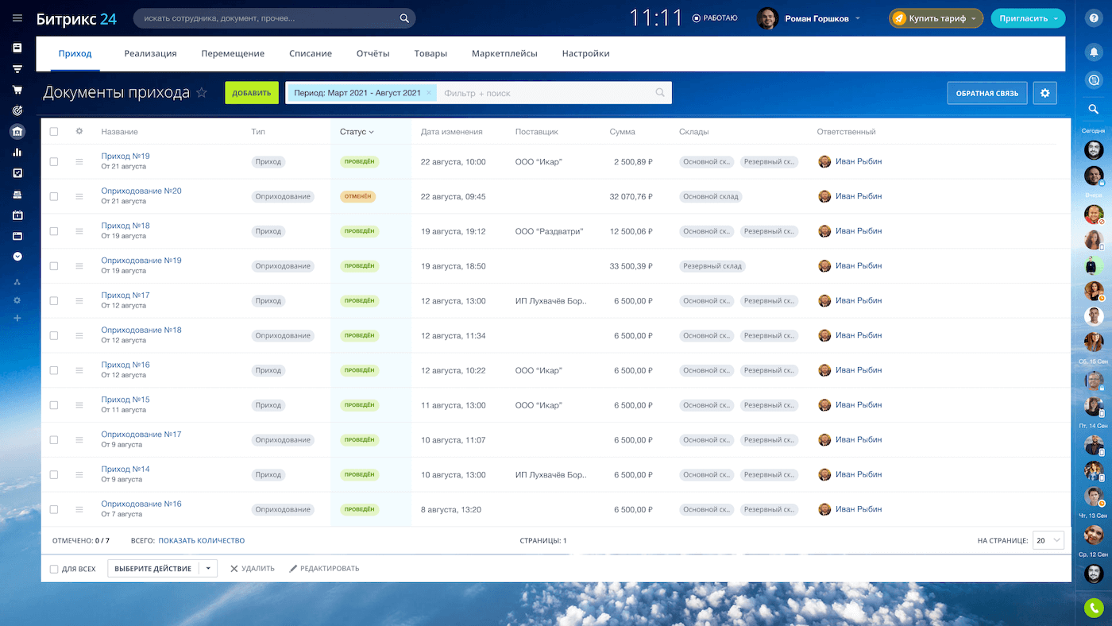
Task: Switch to the Реализация tab
Action: click(x=150, y=53)
